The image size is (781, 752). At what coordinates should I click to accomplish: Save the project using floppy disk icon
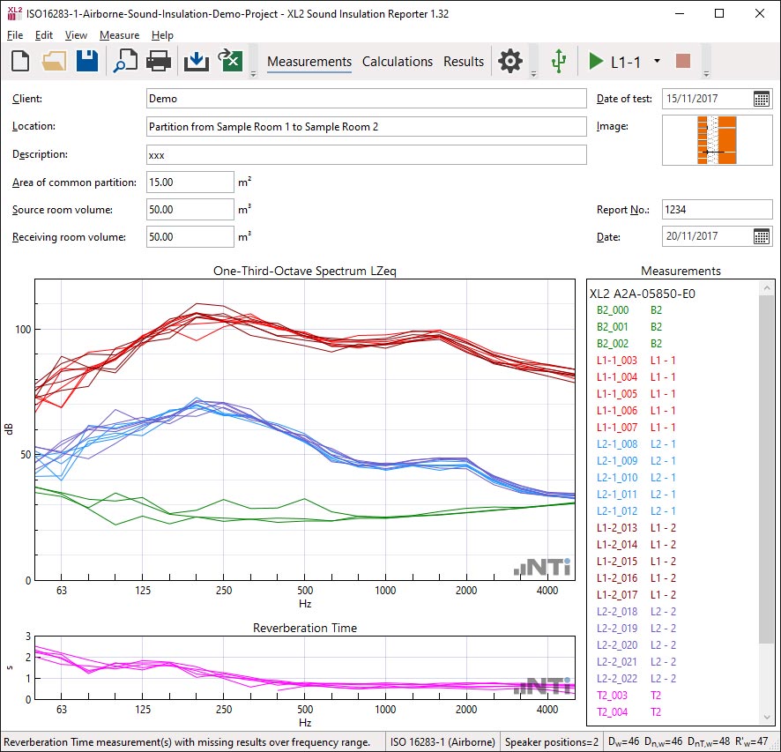click(x=86, y=61)
